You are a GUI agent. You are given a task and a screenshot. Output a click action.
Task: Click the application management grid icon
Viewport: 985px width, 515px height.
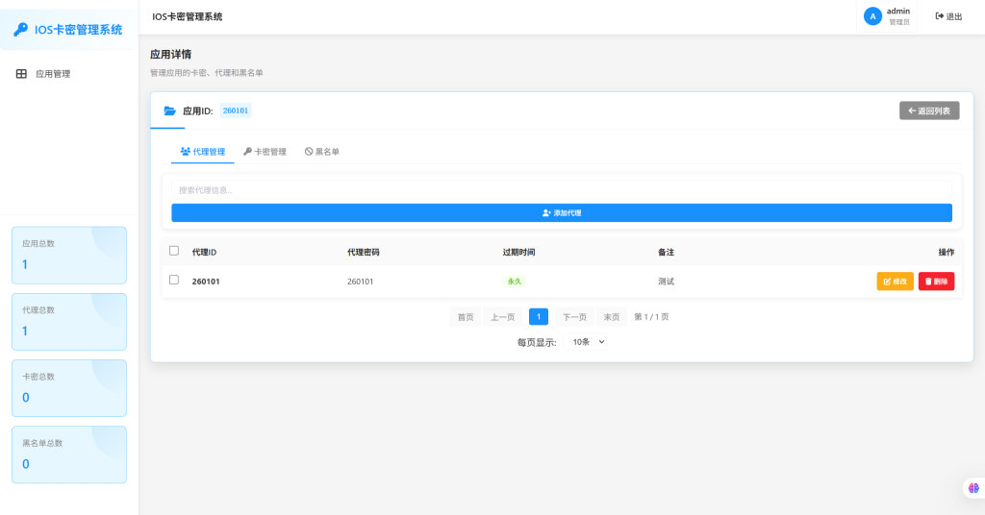point(21,74)
